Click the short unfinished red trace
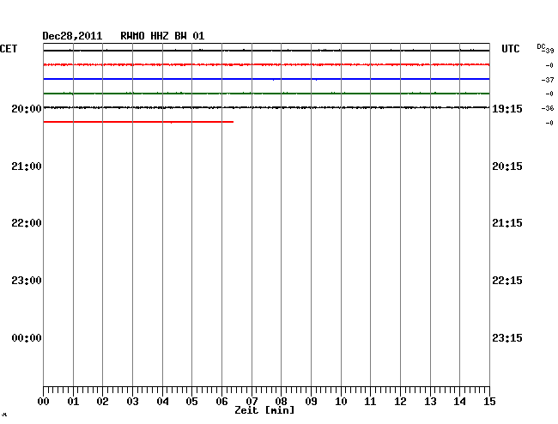 tap(138, 122)
